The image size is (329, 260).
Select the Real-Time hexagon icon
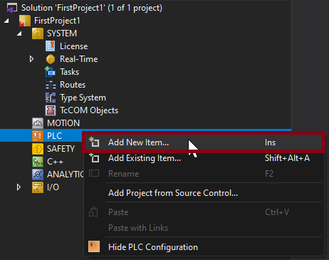51,59
